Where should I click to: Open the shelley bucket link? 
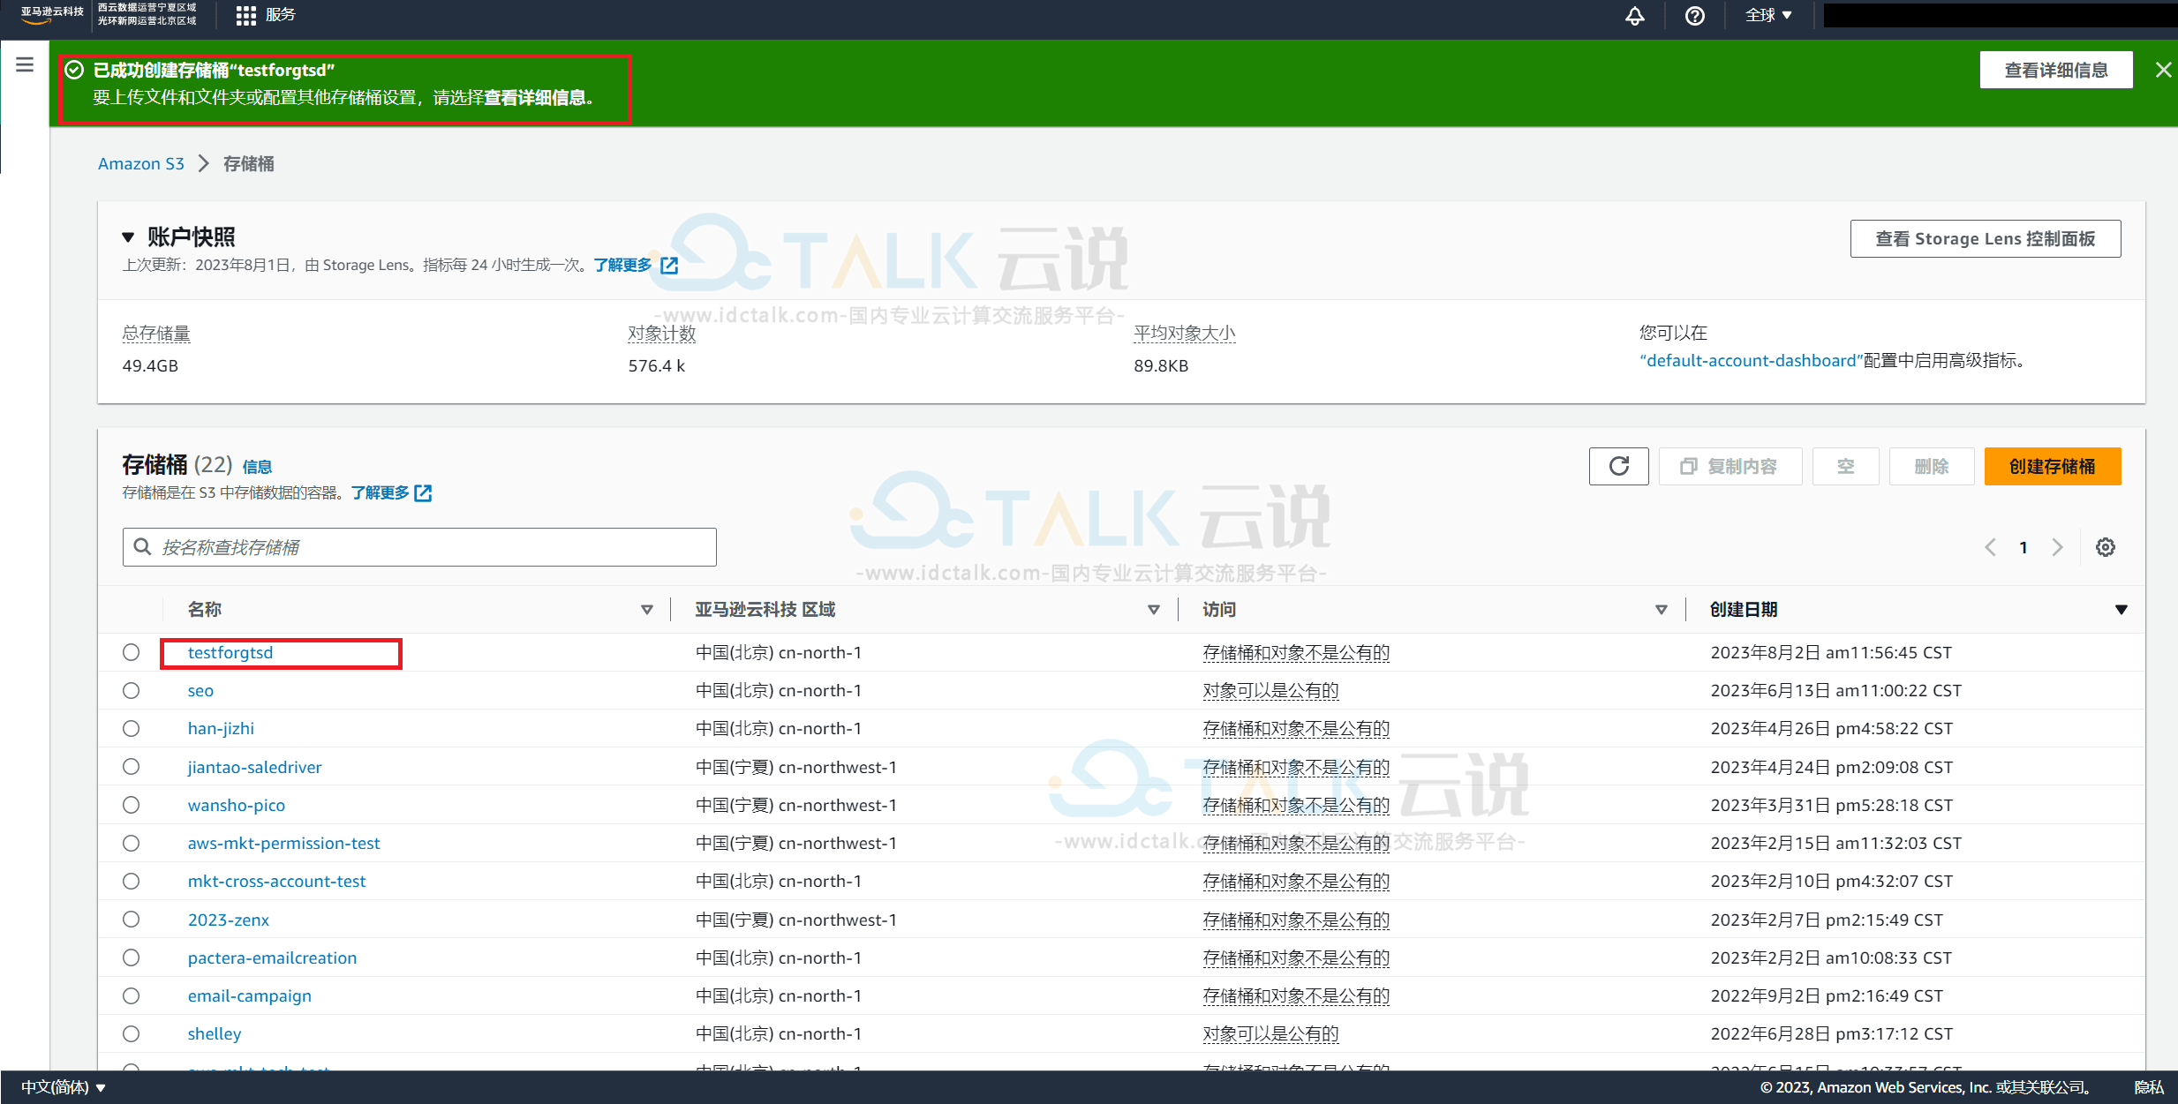pyautogui.click(x=215, y=1033)
